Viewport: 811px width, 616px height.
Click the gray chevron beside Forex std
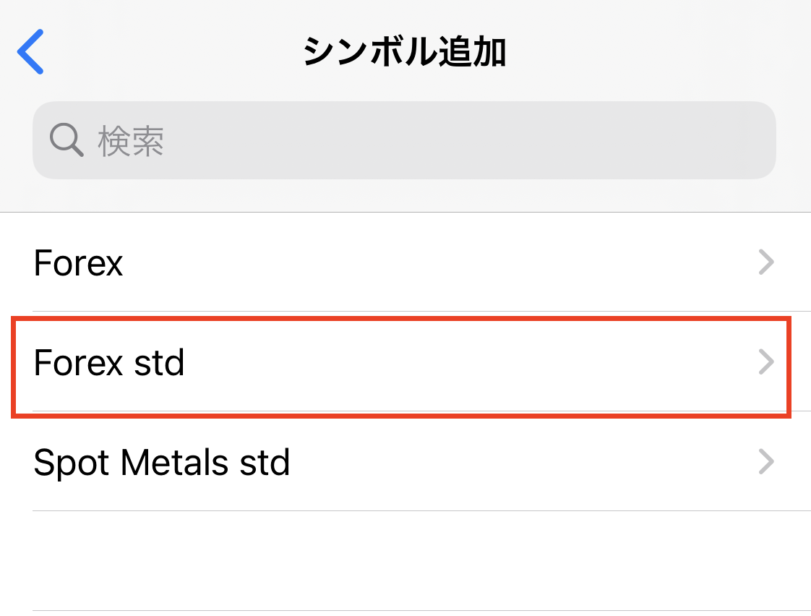[x=766, y=362]
